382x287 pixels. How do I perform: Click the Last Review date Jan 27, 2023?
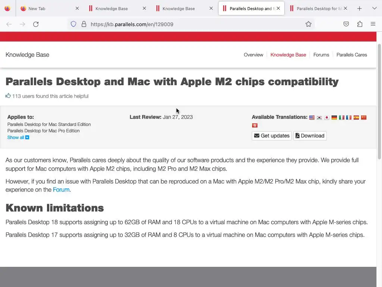tap(178, 117)
